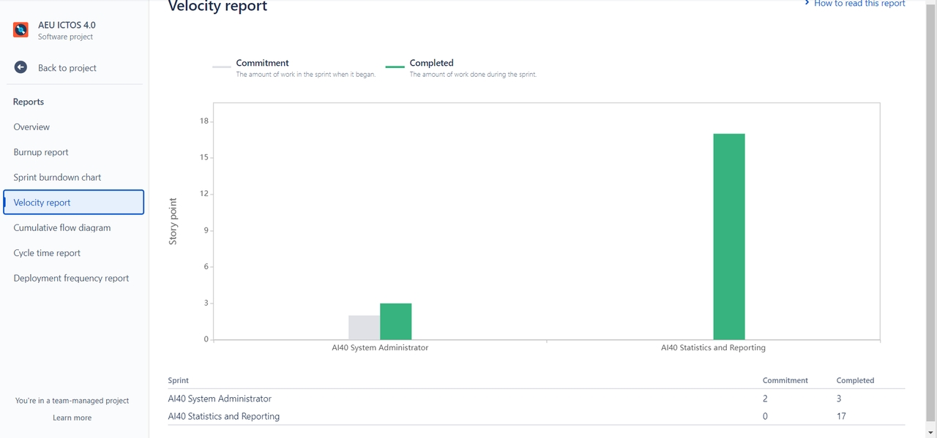Viewport: 937px width, 438px height.
Task: Click the green Completed legend swatch
Action: point(395,67)
